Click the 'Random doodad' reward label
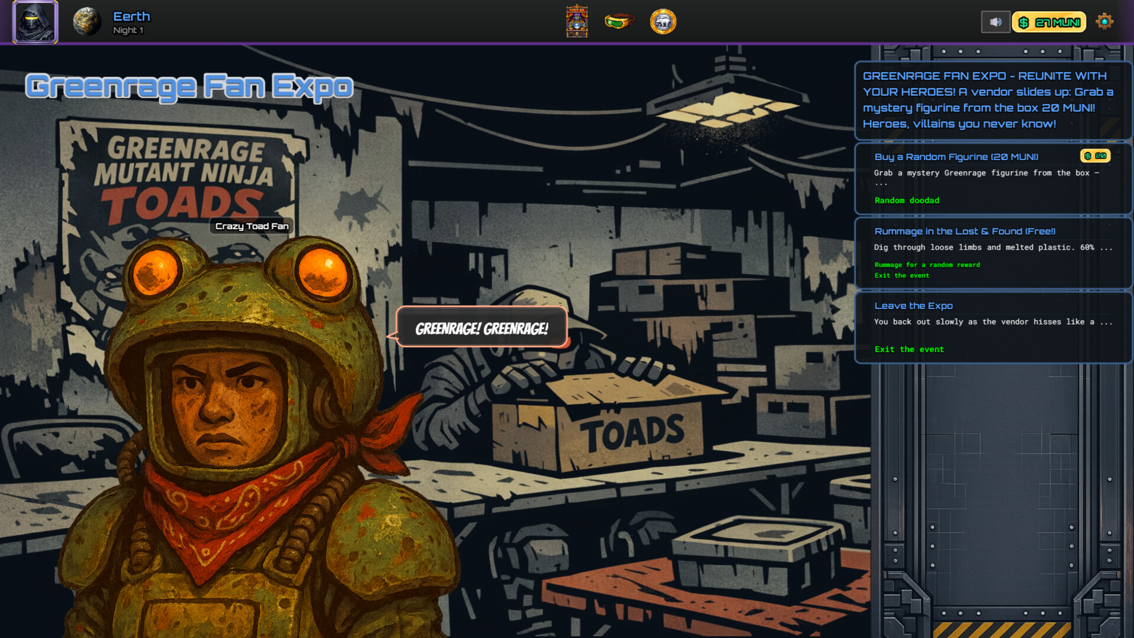Screen dimensions: 1134x638 pos(907,200)
